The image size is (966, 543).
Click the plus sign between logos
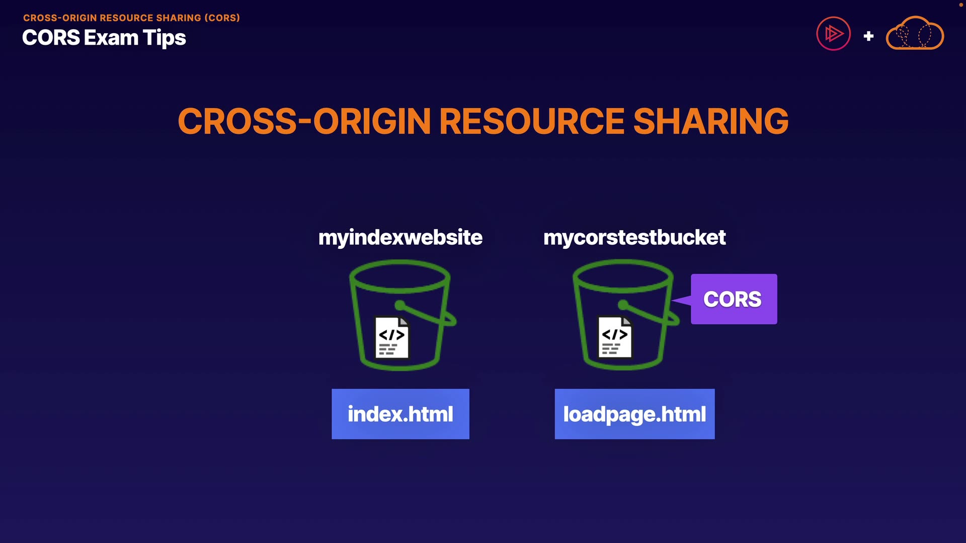pos(868,36)
